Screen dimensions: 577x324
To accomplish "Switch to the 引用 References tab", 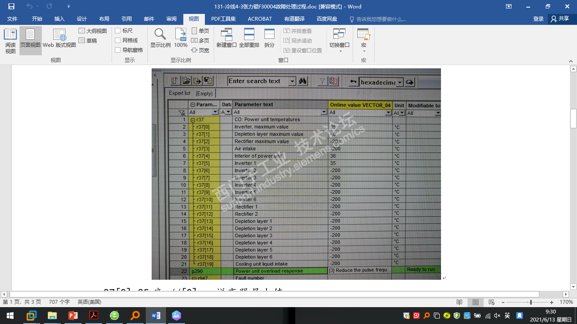I will 127,19.
